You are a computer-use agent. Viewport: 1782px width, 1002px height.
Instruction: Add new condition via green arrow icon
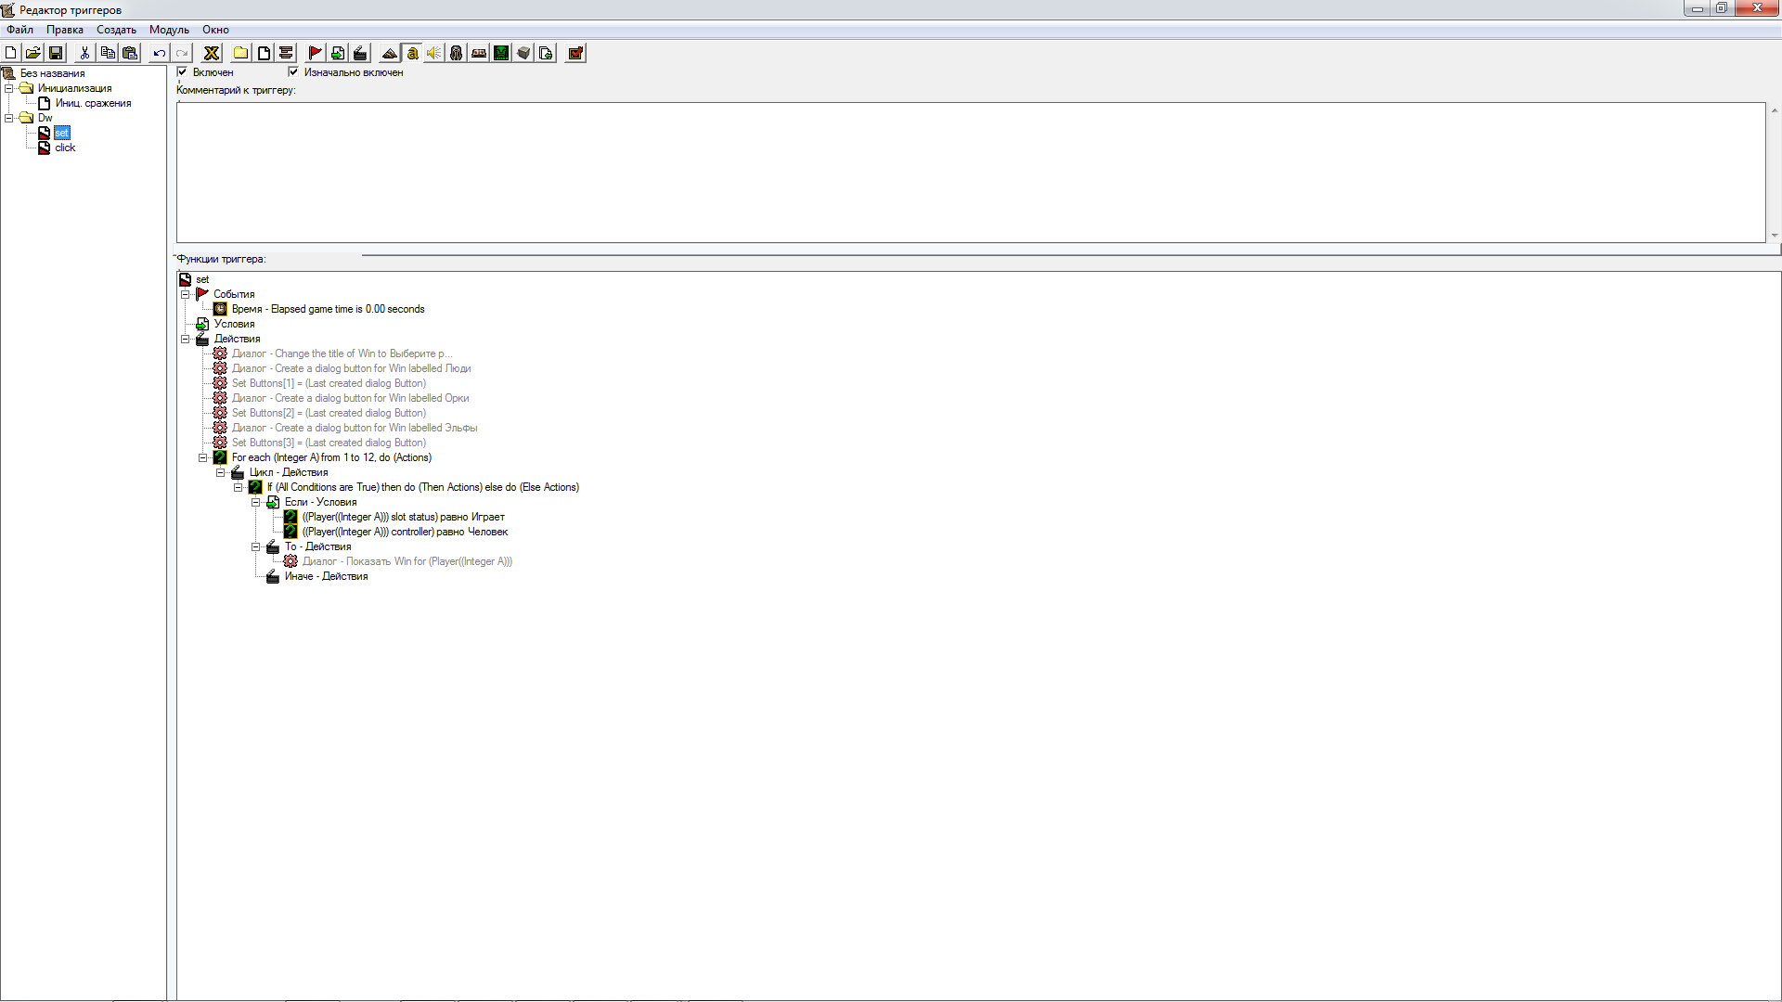coord(338,53)
